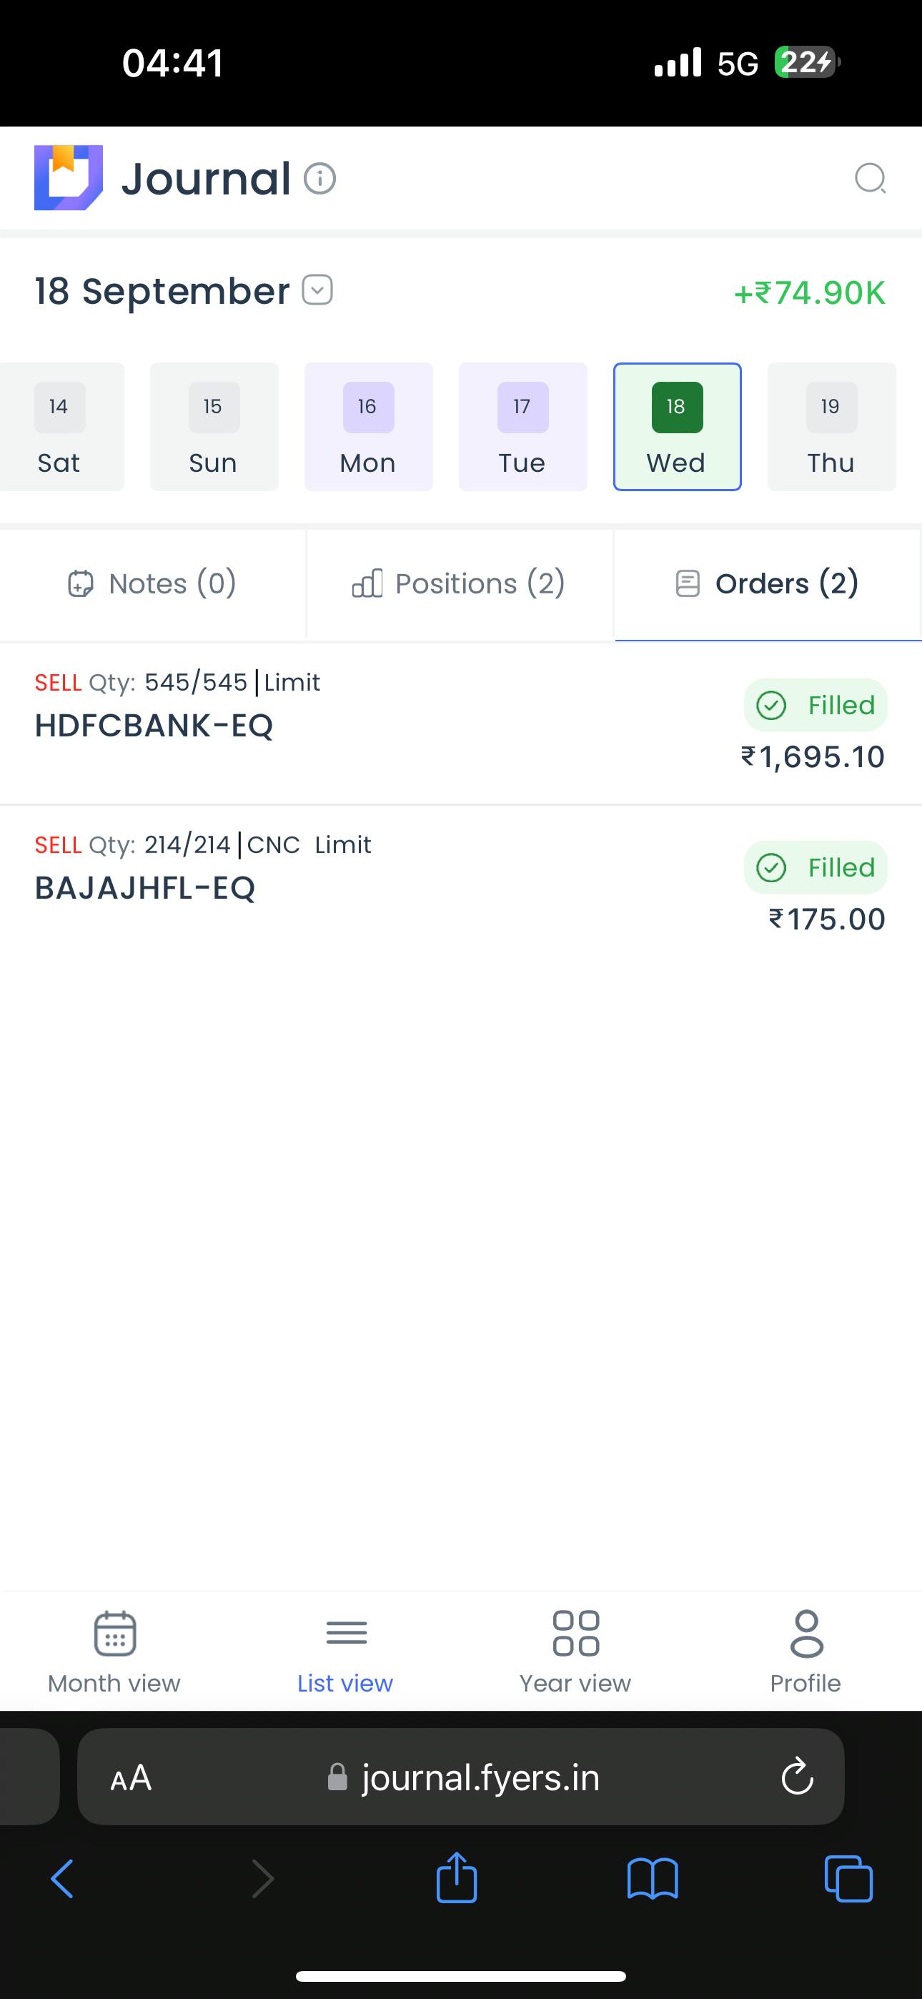Go back in Safari

(x=62, y=1879)
